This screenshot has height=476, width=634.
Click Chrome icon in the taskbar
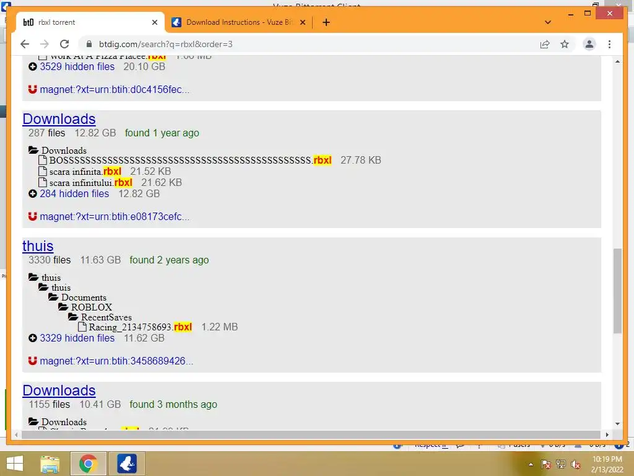88,464
